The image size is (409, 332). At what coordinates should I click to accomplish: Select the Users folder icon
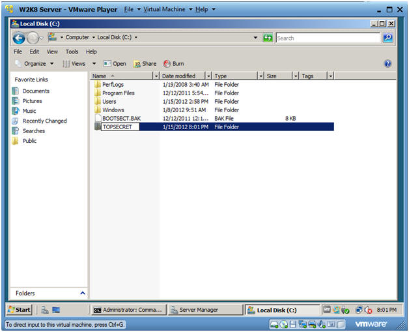(x=98, y=101)
